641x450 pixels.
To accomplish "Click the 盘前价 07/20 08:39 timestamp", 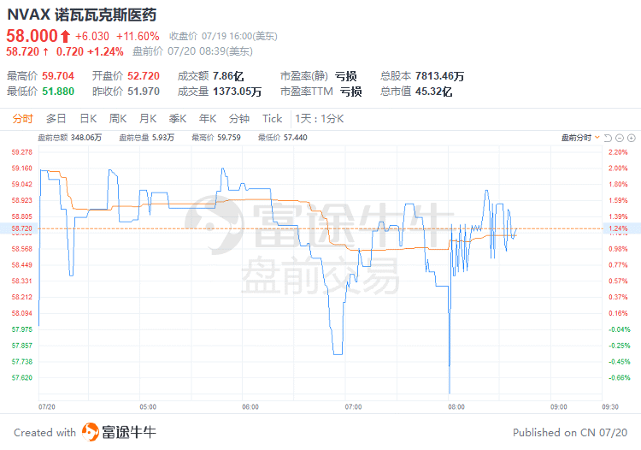I will click(192, 51).
